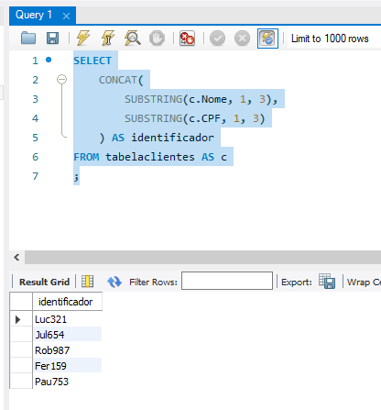Toggle stop-on-error script execution icon
The image size is (381, 410).
[187, 39]
